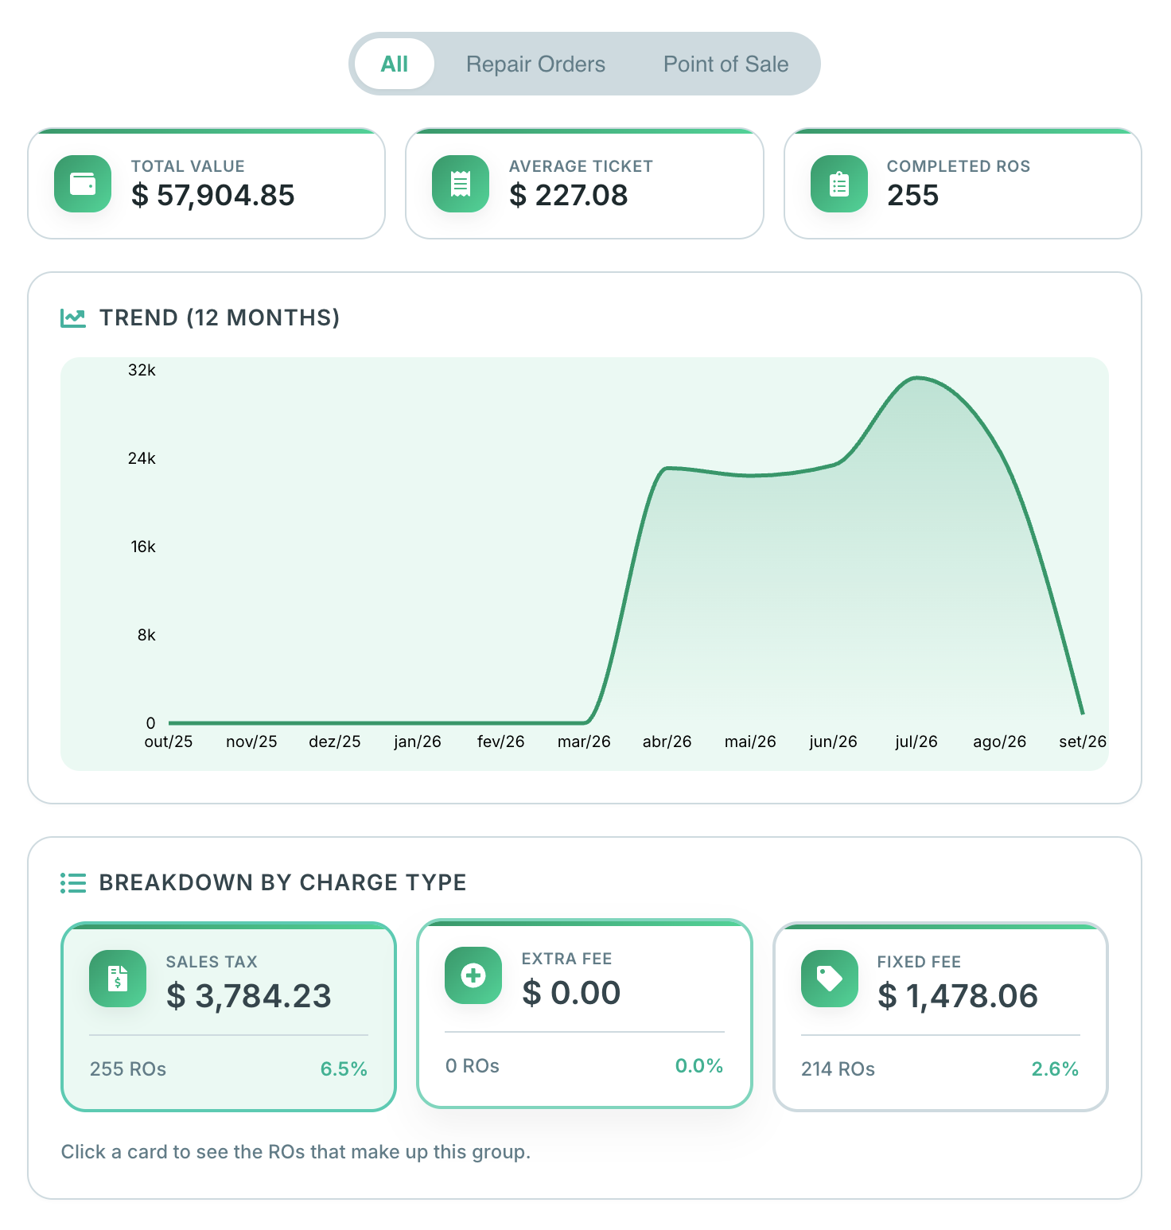This screenshot has width=1171, height=1230.
Task: Click the trend chart icon in header
Action: click(73, 318)
